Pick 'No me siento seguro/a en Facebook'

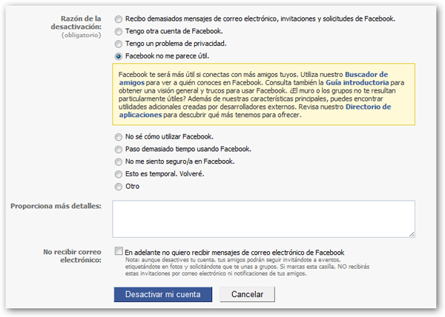(x=119, y=161)
